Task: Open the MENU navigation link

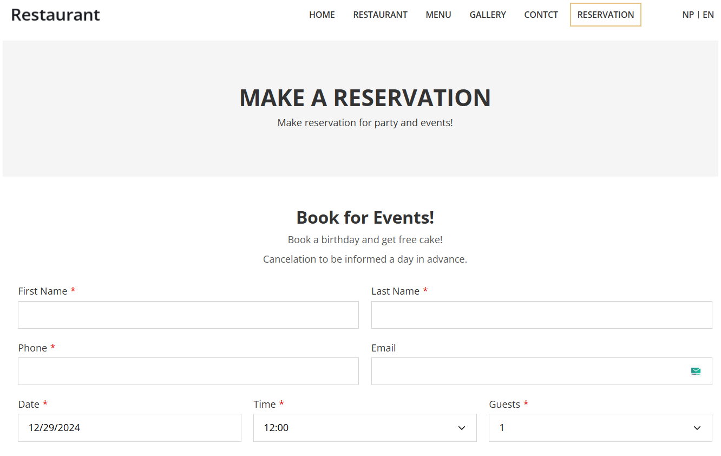Action: 438,15
